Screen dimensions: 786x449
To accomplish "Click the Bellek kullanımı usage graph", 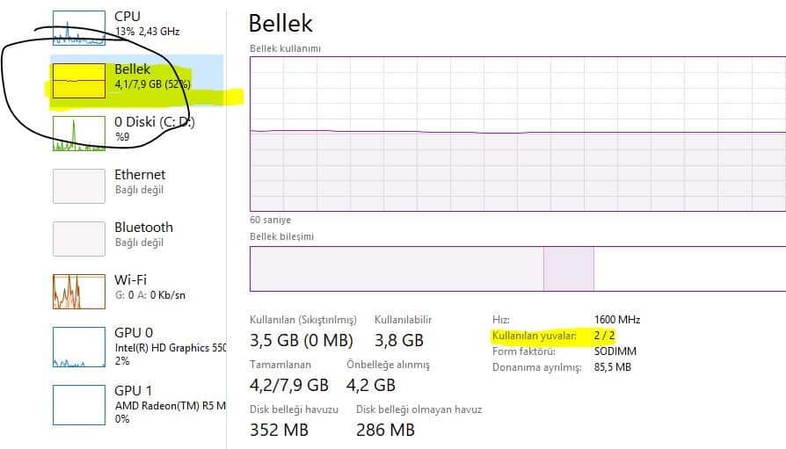I will (x=518, y=134).
